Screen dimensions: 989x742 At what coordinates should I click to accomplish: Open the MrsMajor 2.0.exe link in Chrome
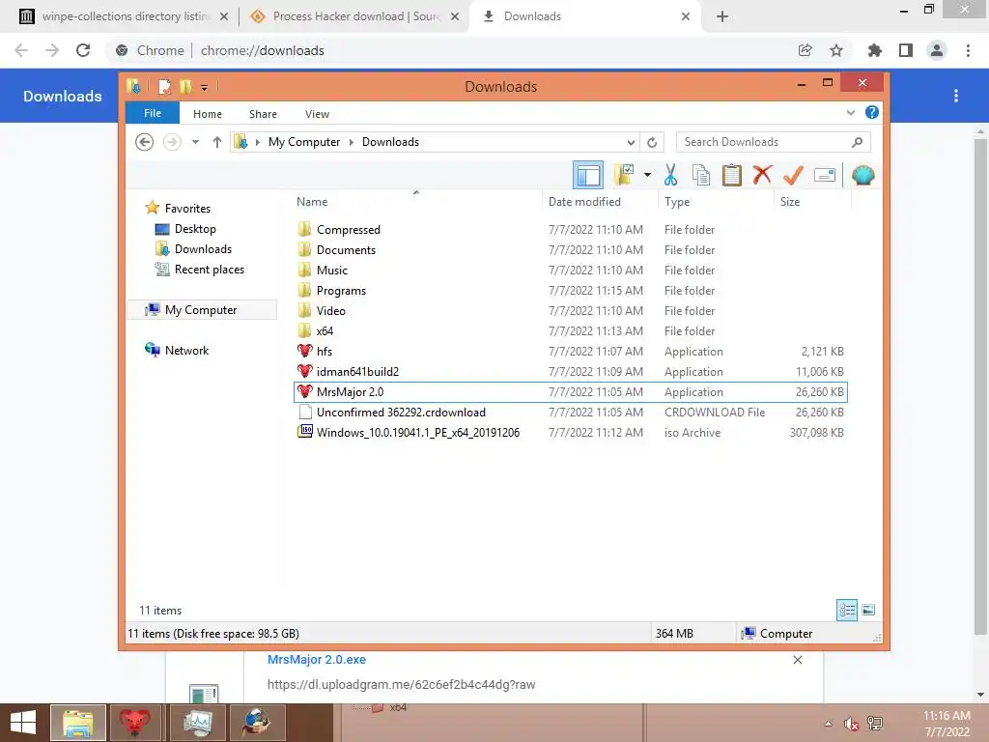[317, 659]
